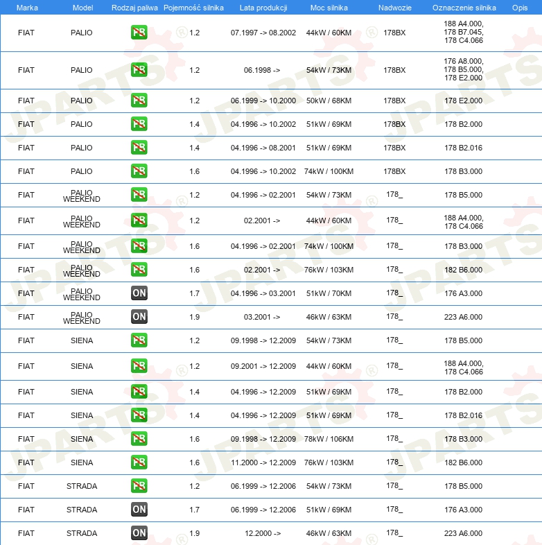The width and height of the screenshot is (542, 545).
Task: Click the diesel ON icon for Strada 1.7
Action: tap(139, 510)
